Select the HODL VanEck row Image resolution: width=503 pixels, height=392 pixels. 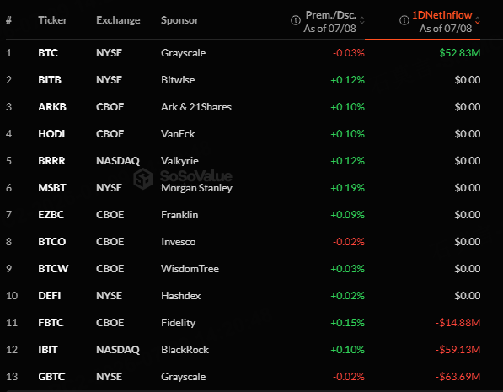[243, 134]
